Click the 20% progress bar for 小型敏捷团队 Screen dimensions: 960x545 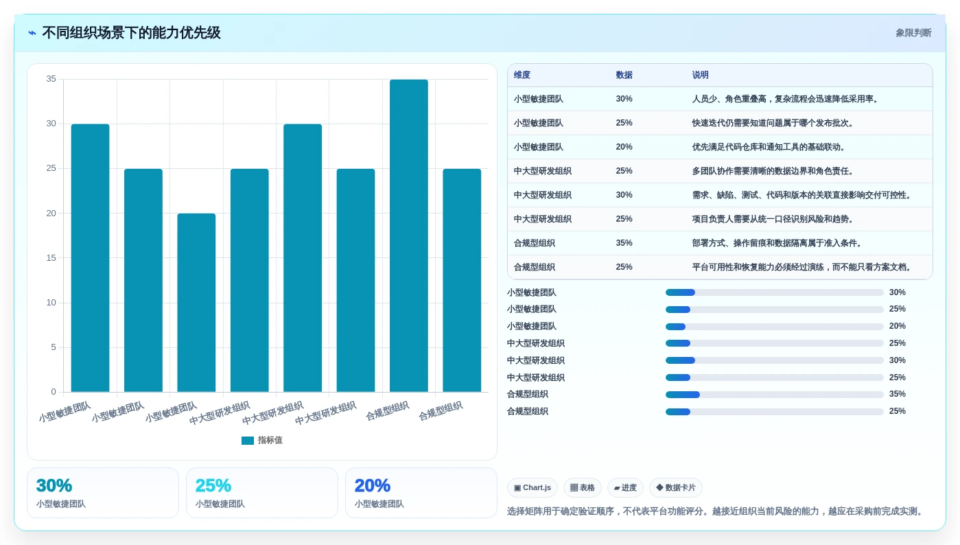pos(775,327)
